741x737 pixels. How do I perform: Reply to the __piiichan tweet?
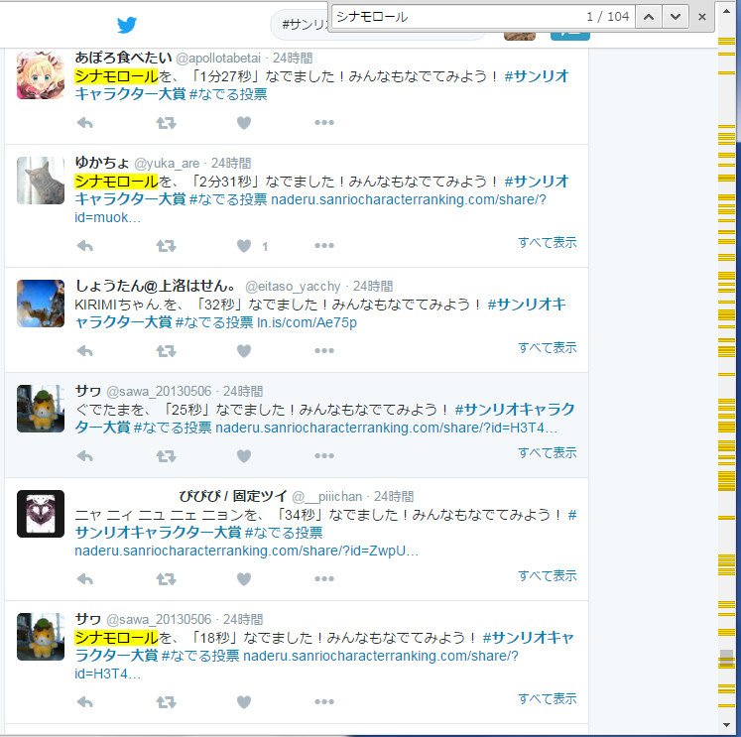pos(85,579)
